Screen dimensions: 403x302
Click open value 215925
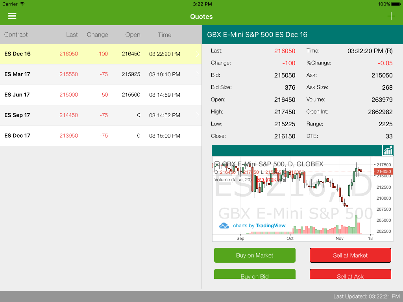pos(131,74)
